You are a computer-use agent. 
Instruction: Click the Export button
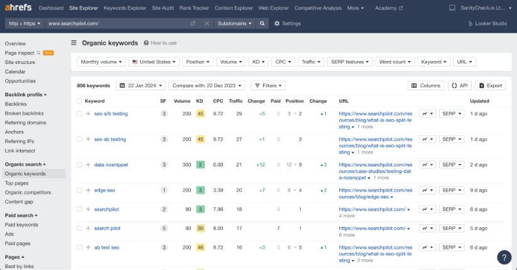pos(490,85)
